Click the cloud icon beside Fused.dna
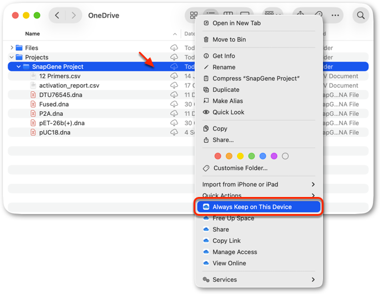Image resolution: width=380 pixels, height=294 pixels. (174, 104)
